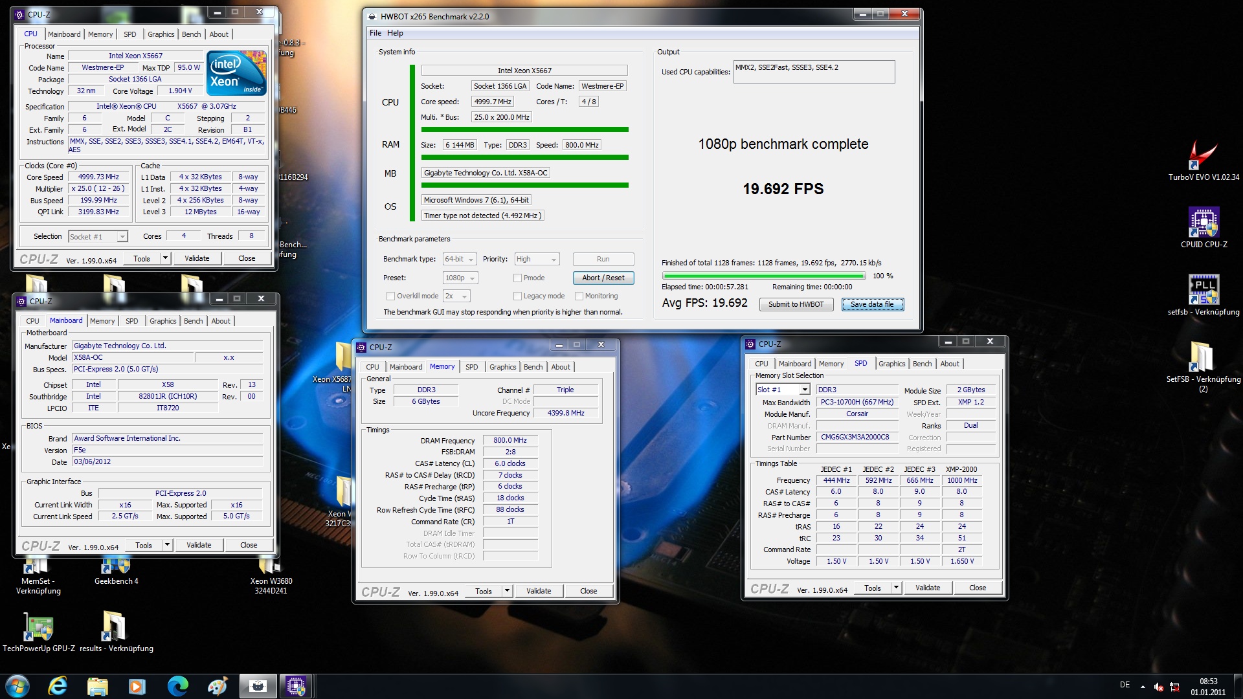Open the TurboV EVO desktop shortcut
Image resolution: width=1243 pixels, height=699 pixels.
tap(1204, 159)
